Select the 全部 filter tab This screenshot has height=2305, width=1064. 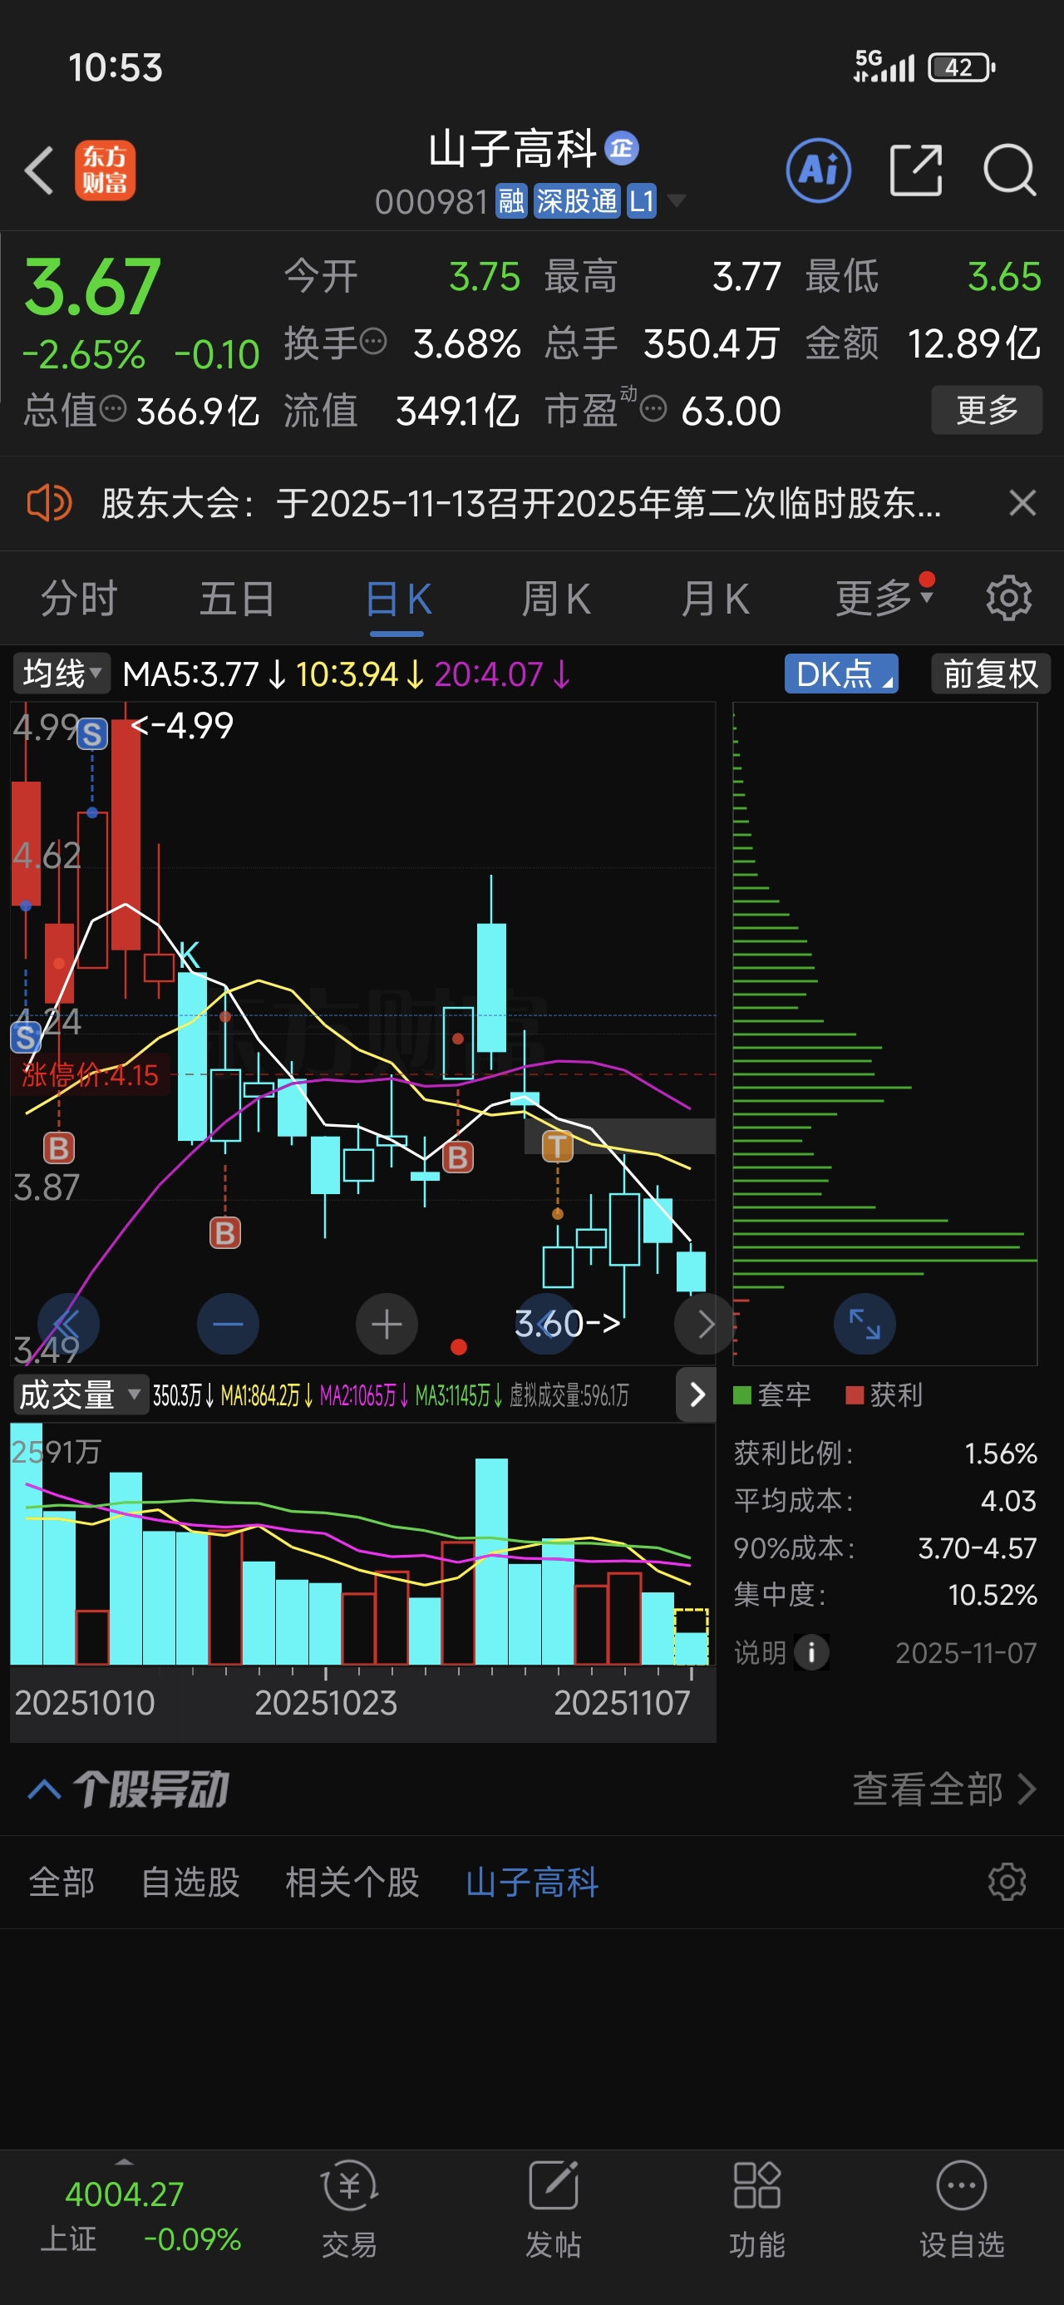pos(62,1883)
